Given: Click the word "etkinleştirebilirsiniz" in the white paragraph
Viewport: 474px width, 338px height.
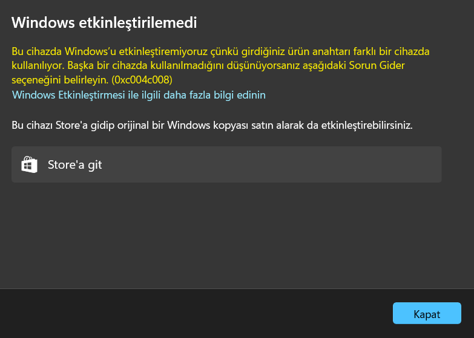Looking at the screenshot, I should pos(366,125).
